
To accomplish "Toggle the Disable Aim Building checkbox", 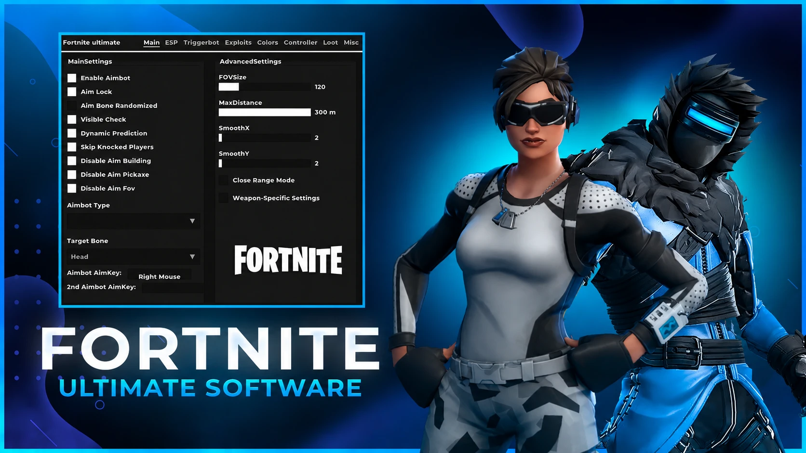I will pyautogui.click(x=72, y=161).
